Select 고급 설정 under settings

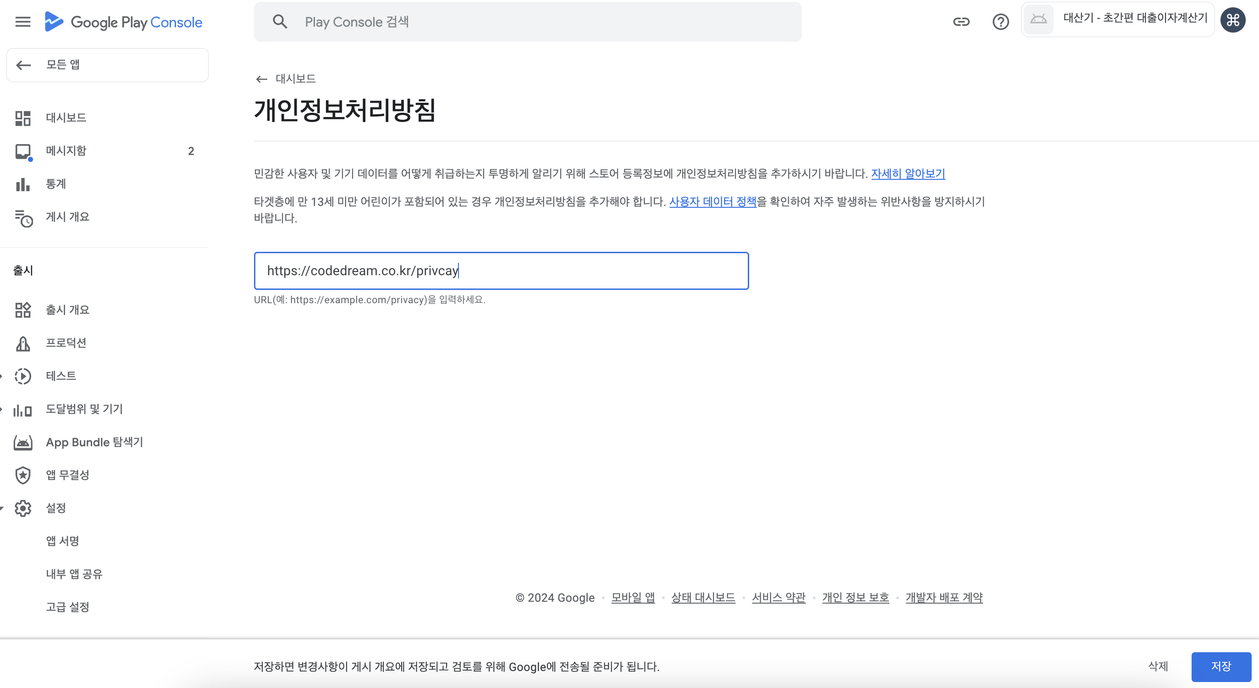pos(67,607)
